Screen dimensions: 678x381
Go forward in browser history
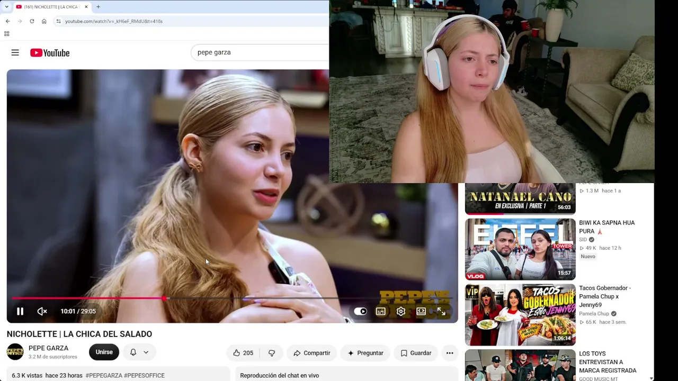coord(20,21)
